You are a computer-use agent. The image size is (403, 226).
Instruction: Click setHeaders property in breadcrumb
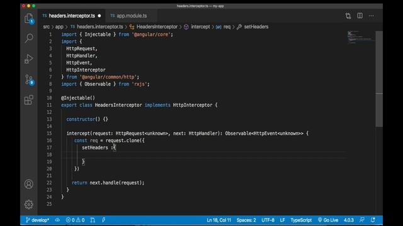pos(256,26)
